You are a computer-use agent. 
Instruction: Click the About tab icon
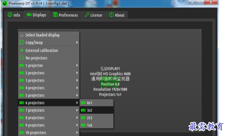[111, 15]
